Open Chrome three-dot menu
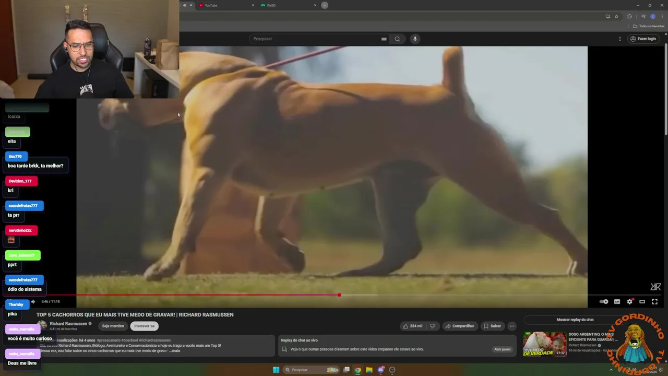 [662, 17]
